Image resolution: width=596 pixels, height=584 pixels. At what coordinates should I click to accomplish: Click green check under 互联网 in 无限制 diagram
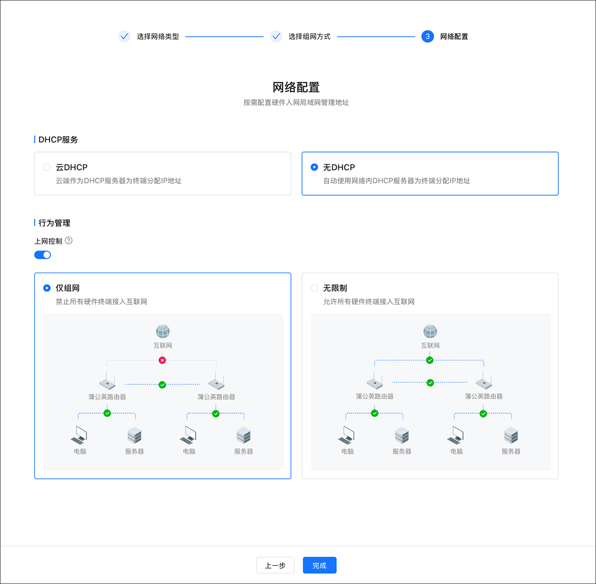coord(430,360)
